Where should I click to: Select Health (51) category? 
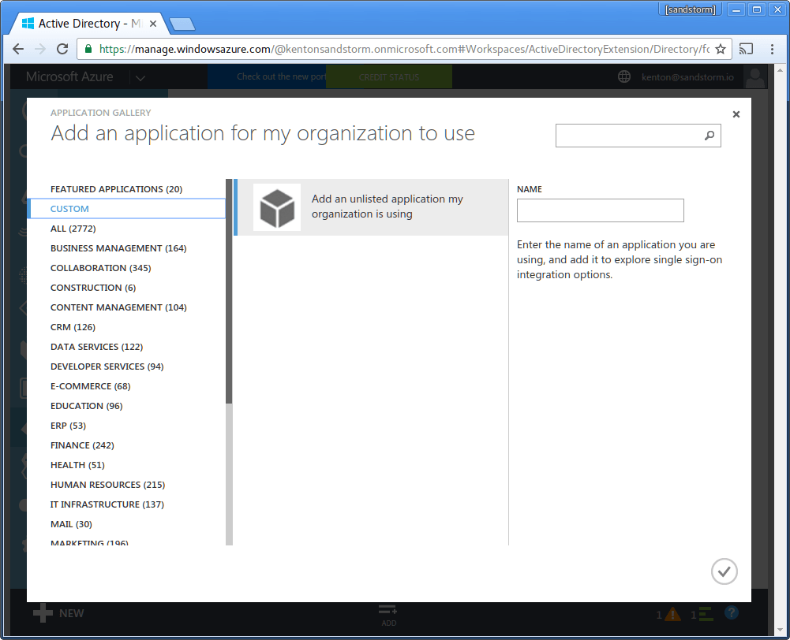tap(77, 465)
